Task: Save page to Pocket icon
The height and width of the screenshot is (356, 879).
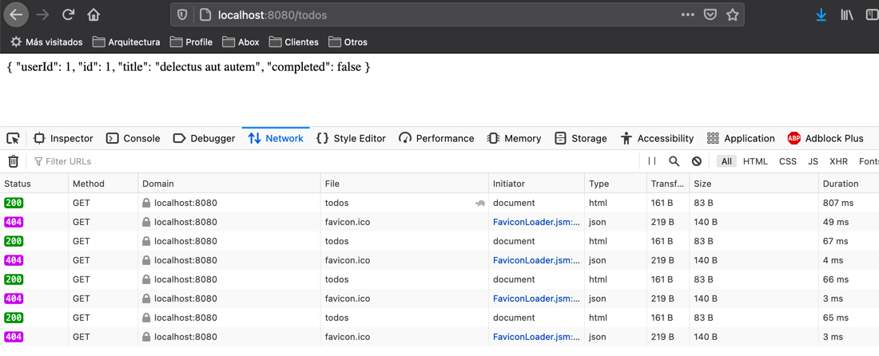Action: tap(710, 15)
